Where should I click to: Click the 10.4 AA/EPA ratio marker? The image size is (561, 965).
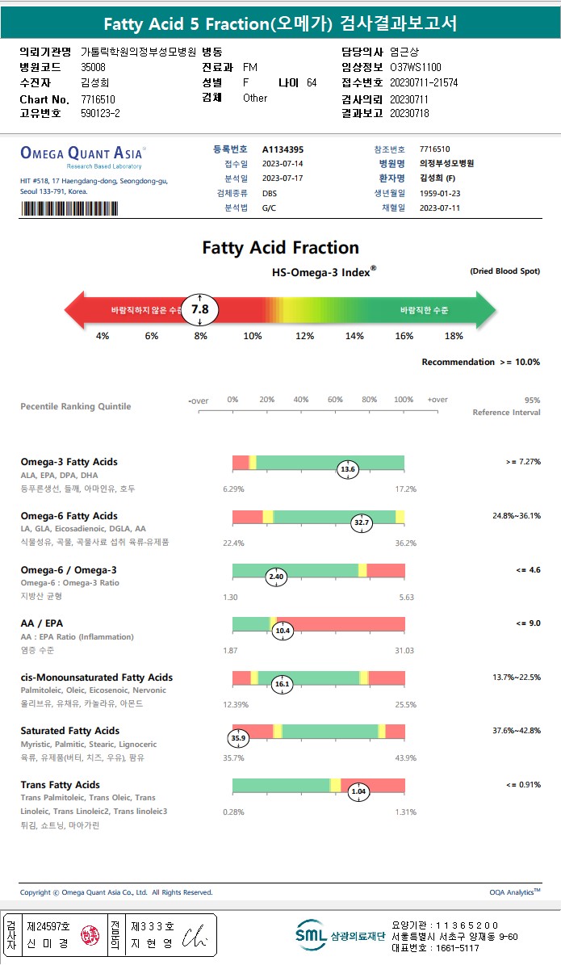(x=283, y=631)
